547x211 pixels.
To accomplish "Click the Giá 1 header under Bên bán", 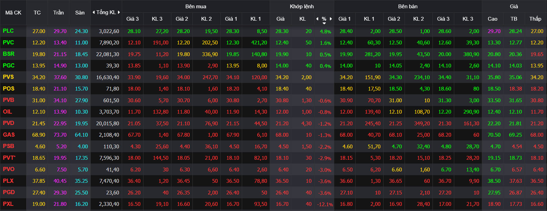I will (345, 19).
